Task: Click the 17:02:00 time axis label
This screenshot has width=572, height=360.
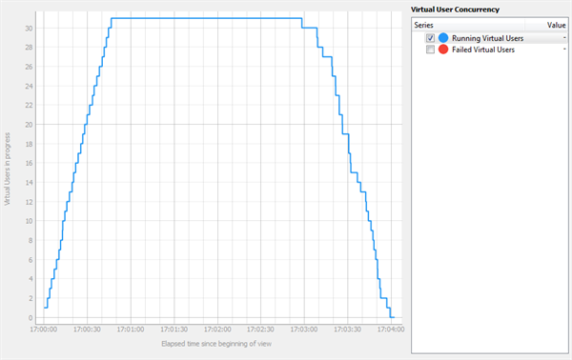Action: tap(217, 330)
